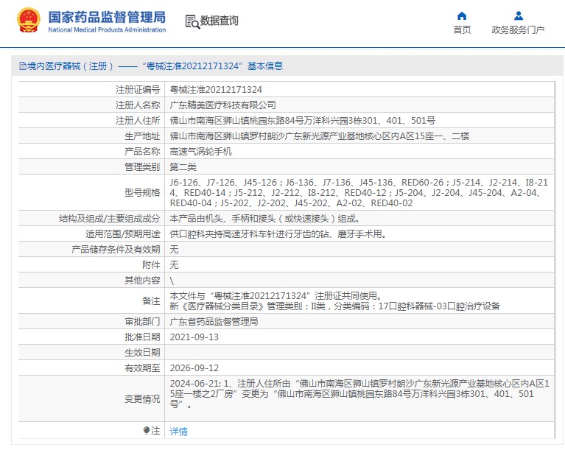The image size is (565, 450).
Task: Open the 政务服务门户 navigation item
Action: (x=518, y=29)
